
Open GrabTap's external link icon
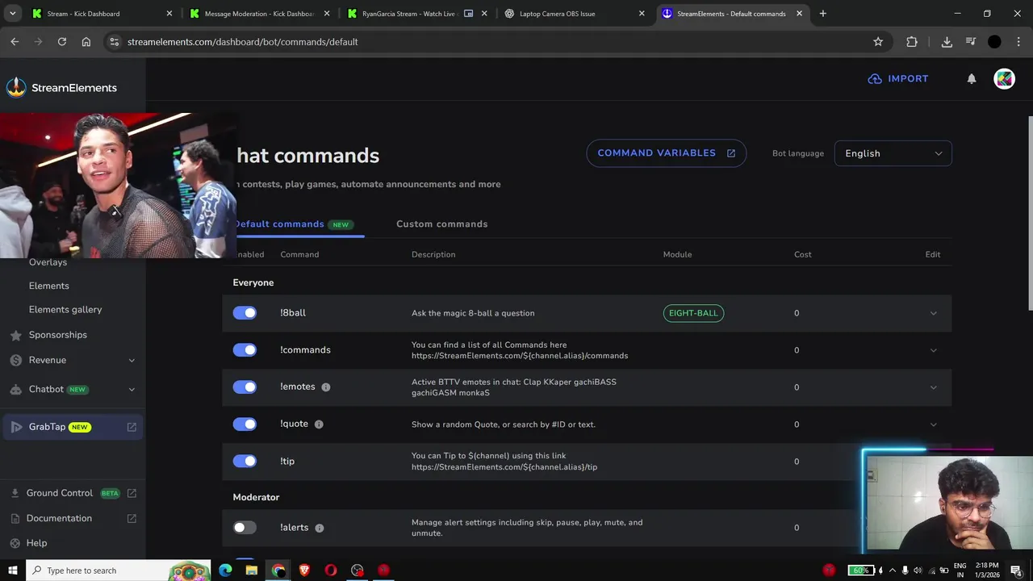132,427
